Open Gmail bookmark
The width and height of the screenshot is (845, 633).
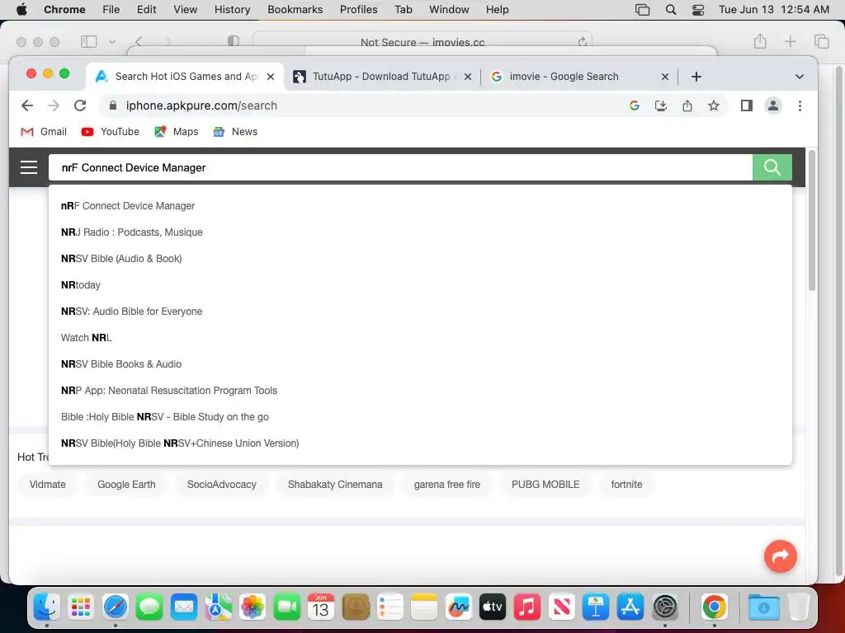pos(44,132)
